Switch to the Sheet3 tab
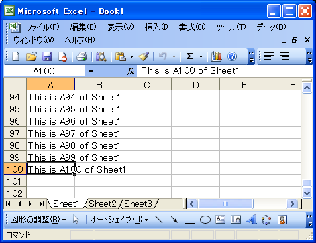The width and height of the screenshot is (316, 243). click(x=138, y=204)
